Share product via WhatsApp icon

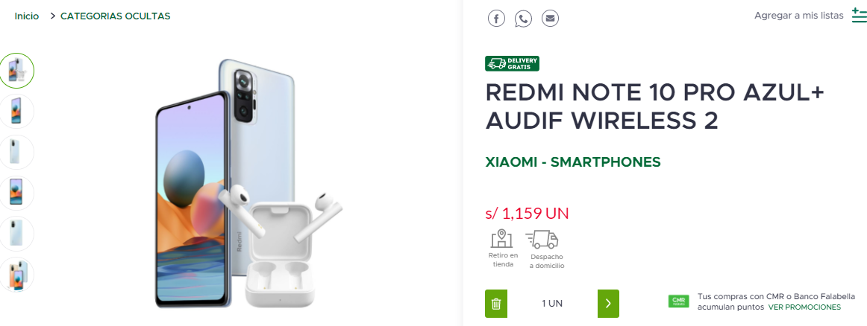tap(523, 18)
